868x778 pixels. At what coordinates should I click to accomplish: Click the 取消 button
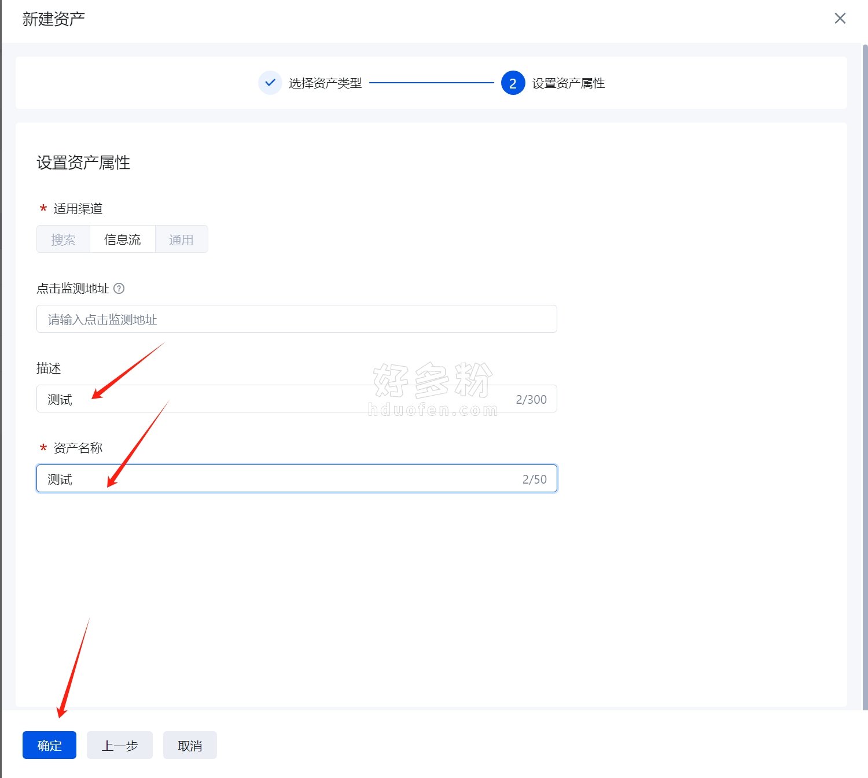[x=190, y=745]
